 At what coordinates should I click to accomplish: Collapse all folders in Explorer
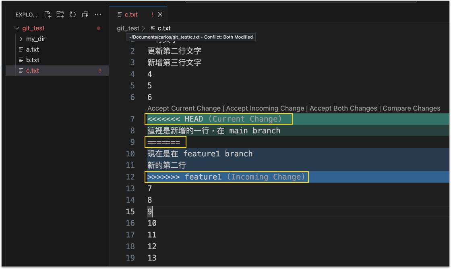tap(85, 14)
